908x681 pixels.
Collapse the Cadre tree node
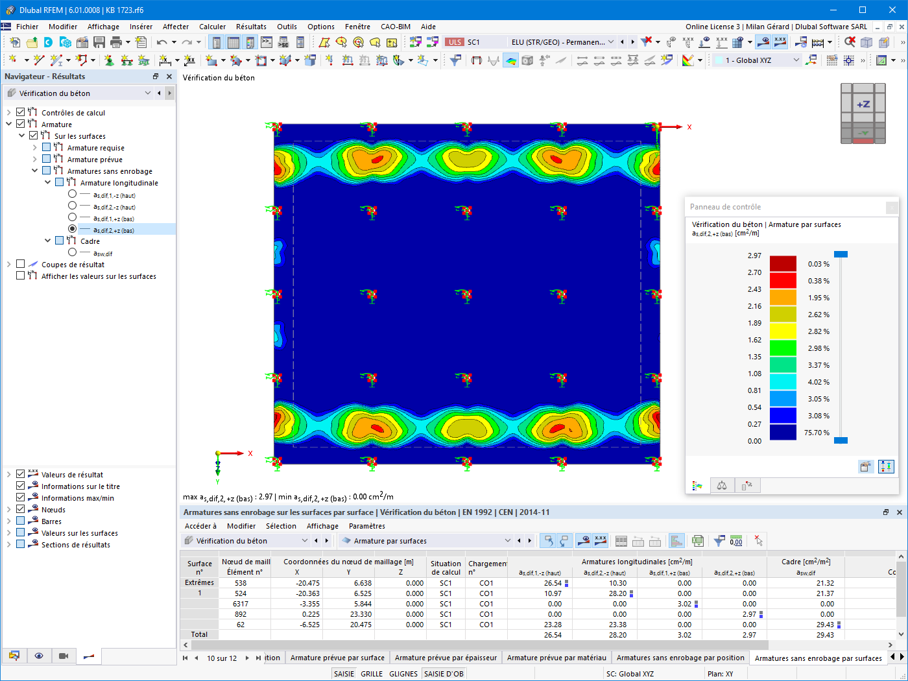click(x=48, y=241)
